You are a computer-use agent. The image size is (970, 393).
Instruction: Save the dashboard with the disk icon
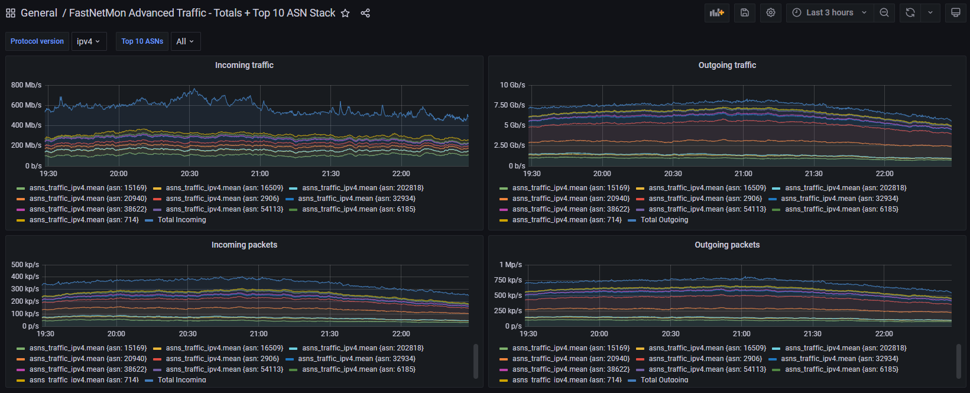(745, 12)
